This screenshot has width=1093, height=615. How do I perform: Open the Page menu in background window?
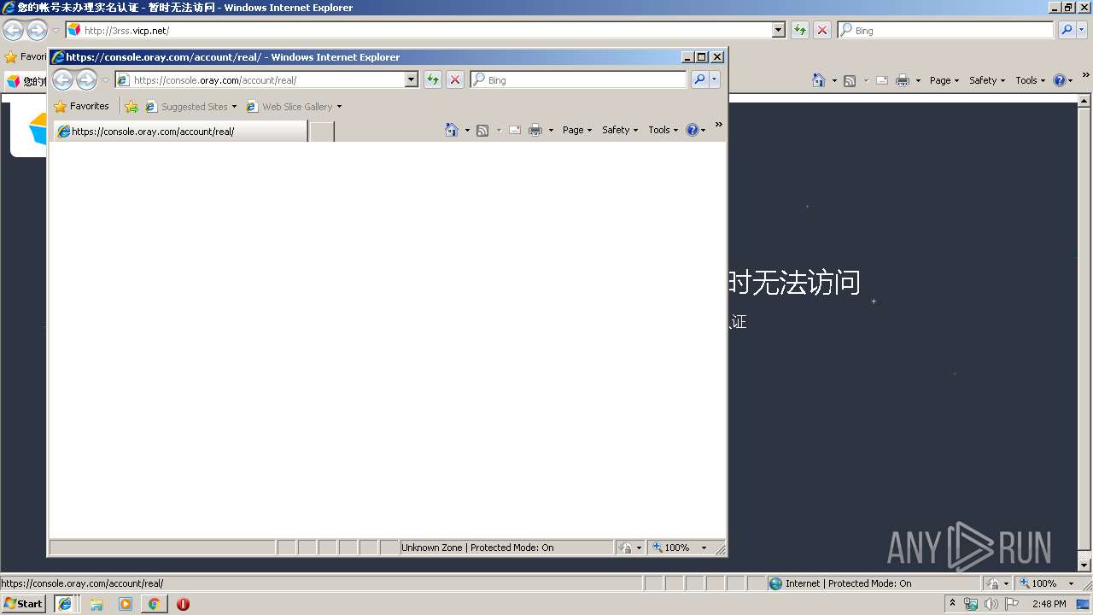[x=944, y=80]
